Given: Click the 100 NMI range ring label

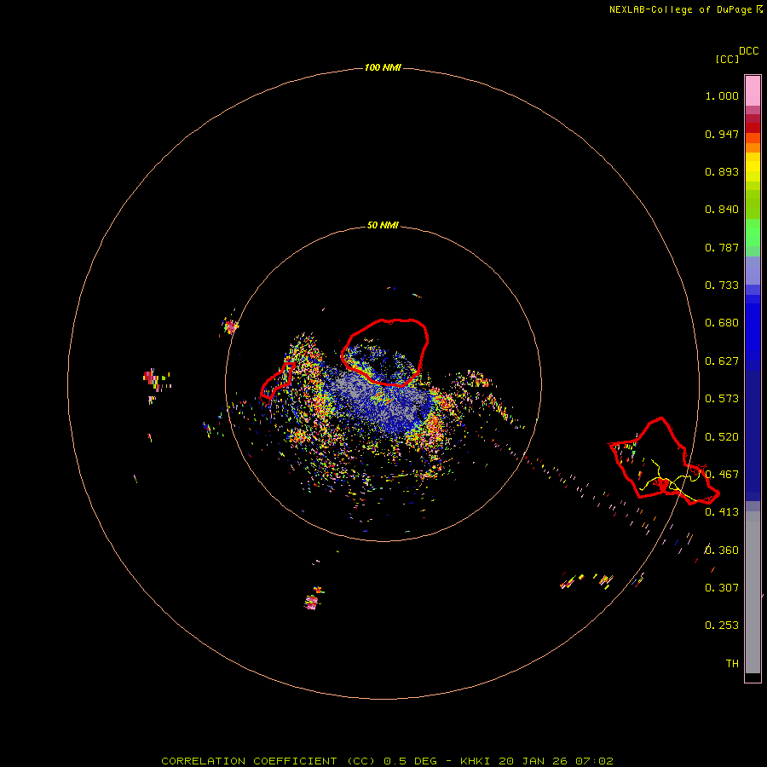Looking at the screenshot, I should click(x=383, y=67).
